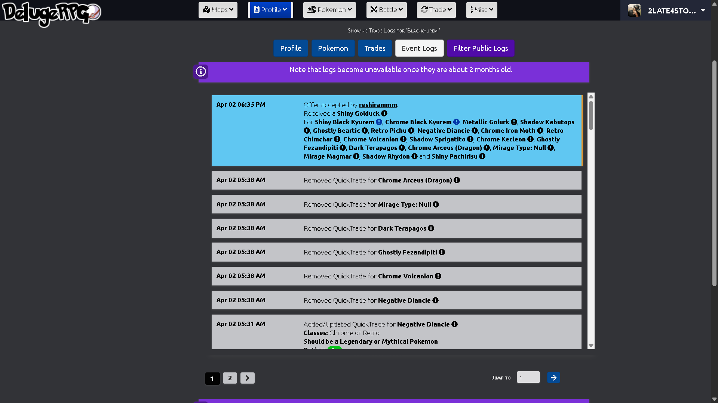Click the Jump To go arrow button
The height and width of the screenshot is (403, 718).
554,378
